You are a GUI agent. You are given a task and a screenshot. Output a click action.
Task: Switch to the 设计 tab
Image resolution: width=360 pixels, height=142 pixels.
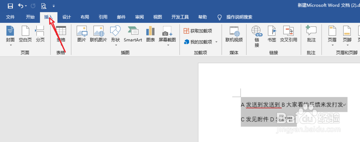[x=67, y=17]
